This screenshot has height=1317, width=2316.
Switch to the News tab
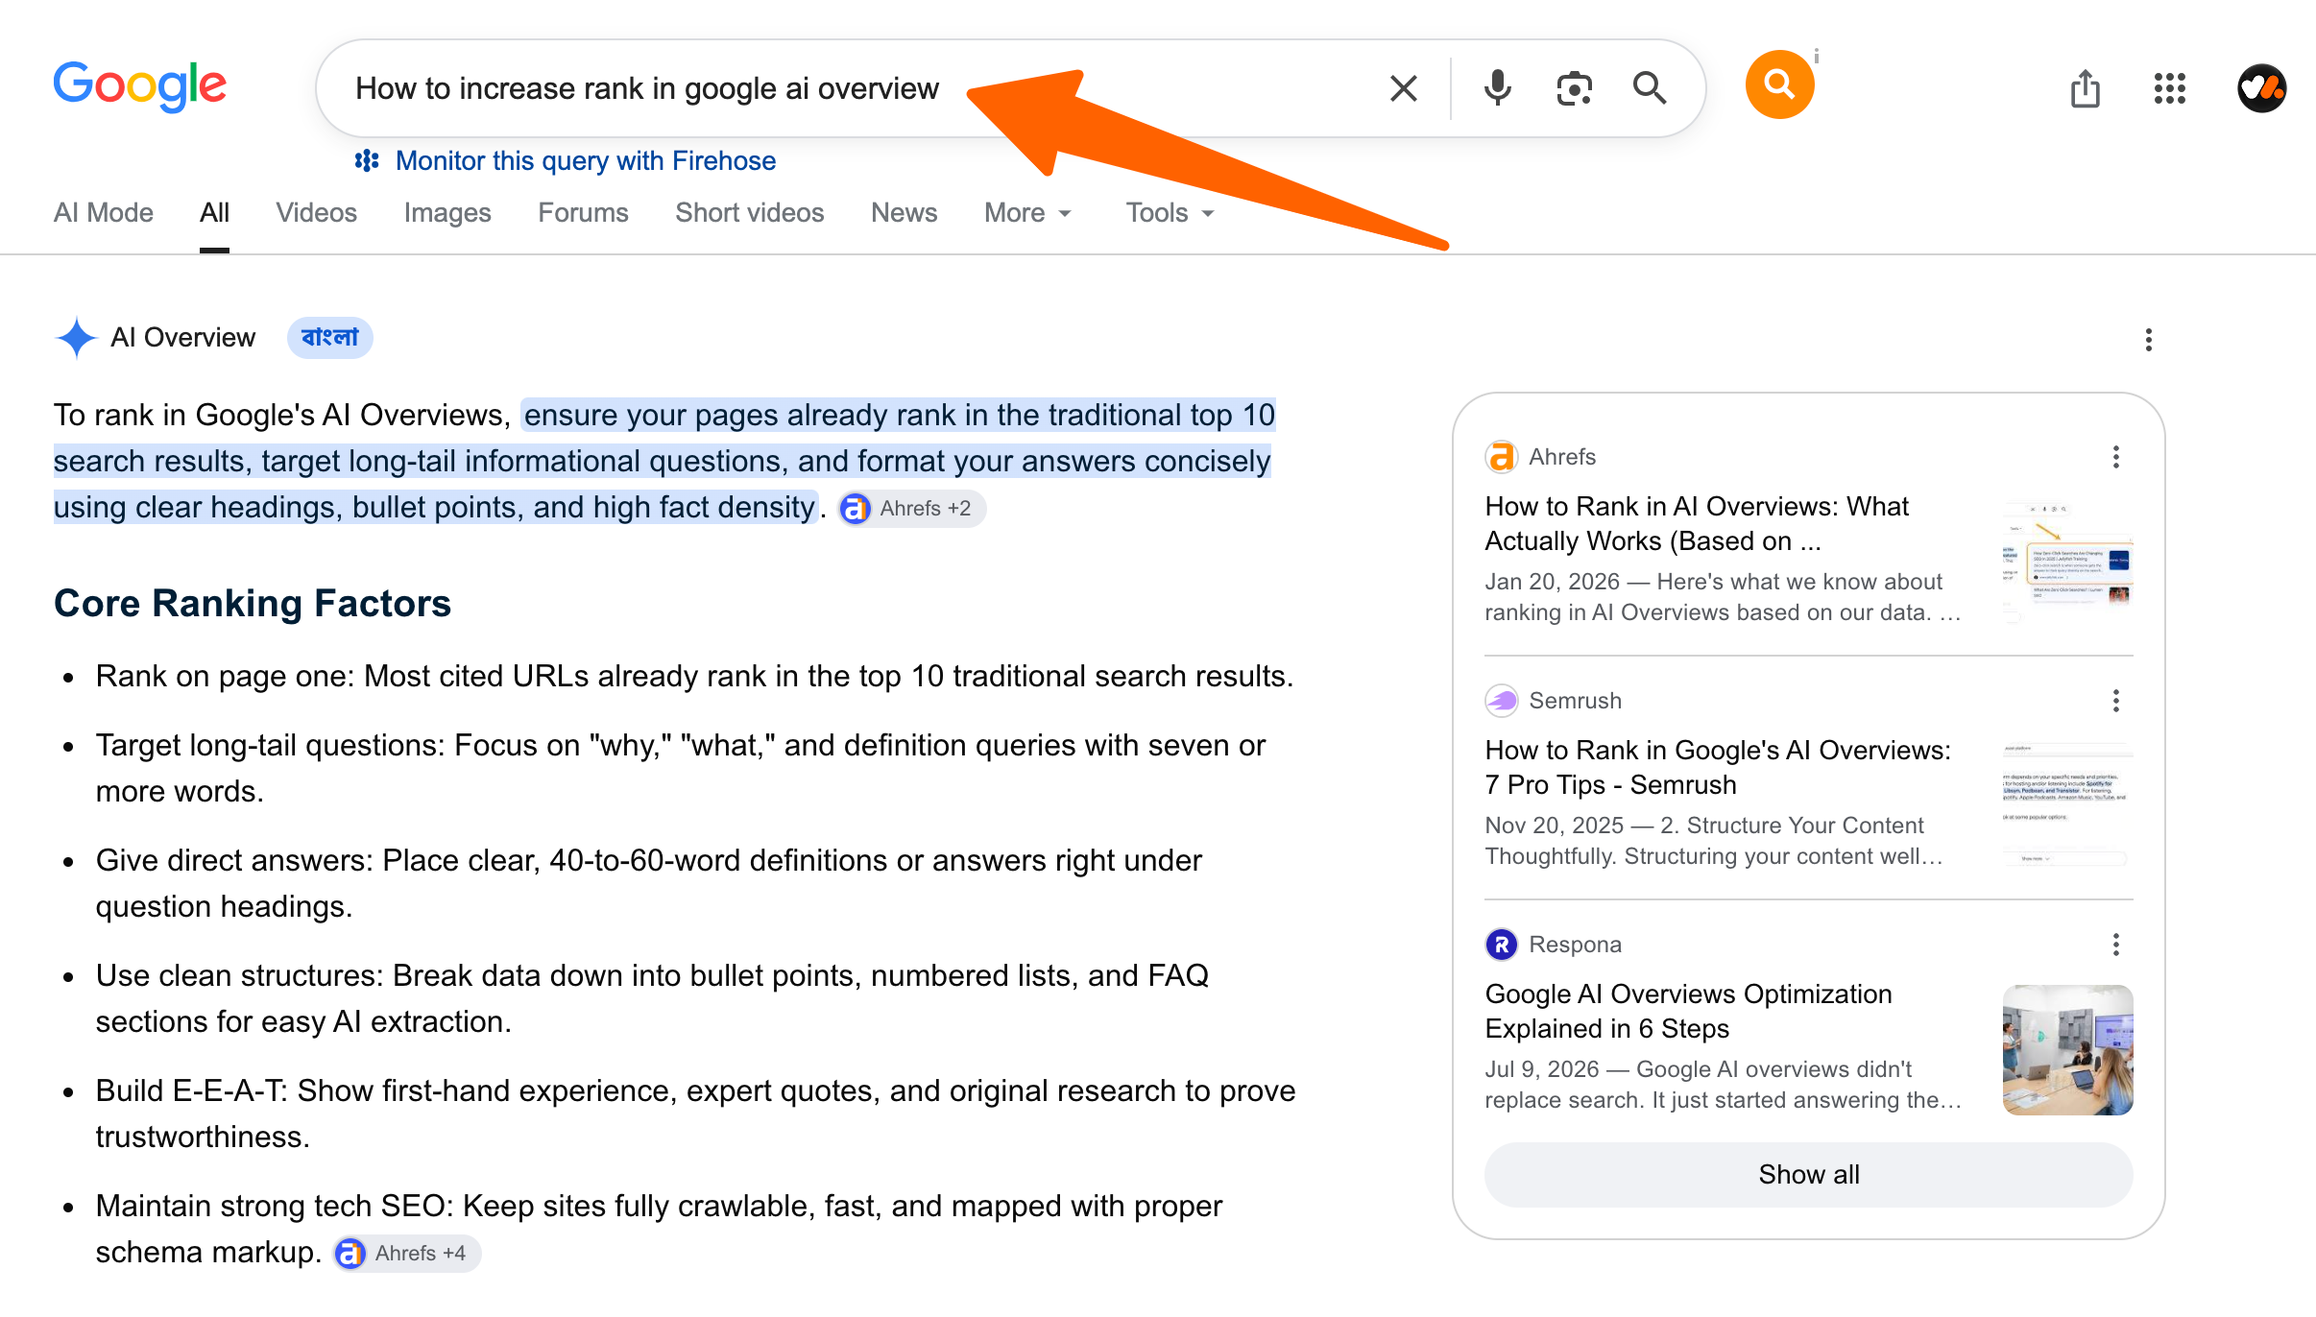(904, 212)
